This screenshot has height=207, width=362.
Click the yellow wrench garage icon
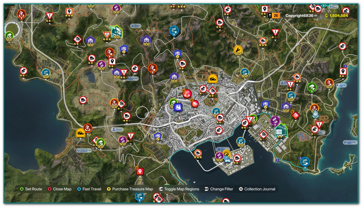pyautogui.click(x=238, y=50)
